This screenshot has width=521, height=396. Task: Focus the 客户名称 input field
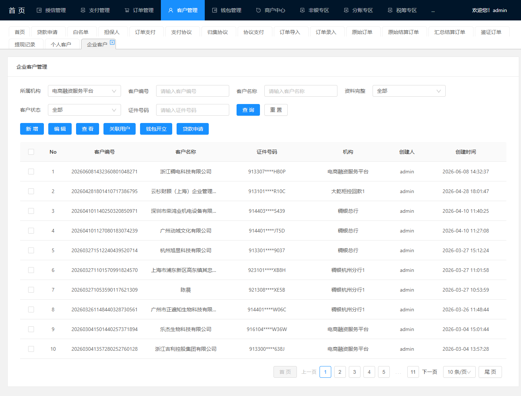[301, 91]
